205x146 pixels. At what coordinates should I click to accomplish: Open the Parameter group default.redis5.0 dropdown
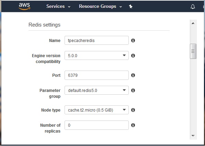pyautogui.click(x=96, y=90)
